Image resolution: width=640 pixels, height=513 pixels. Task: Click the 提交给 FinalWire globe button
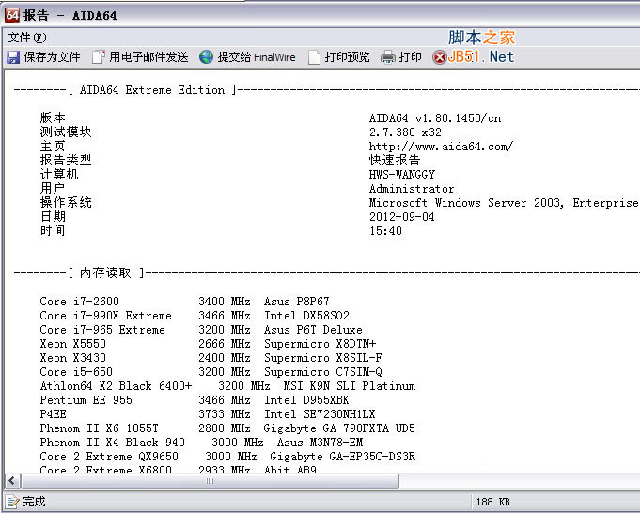[247, 57]
